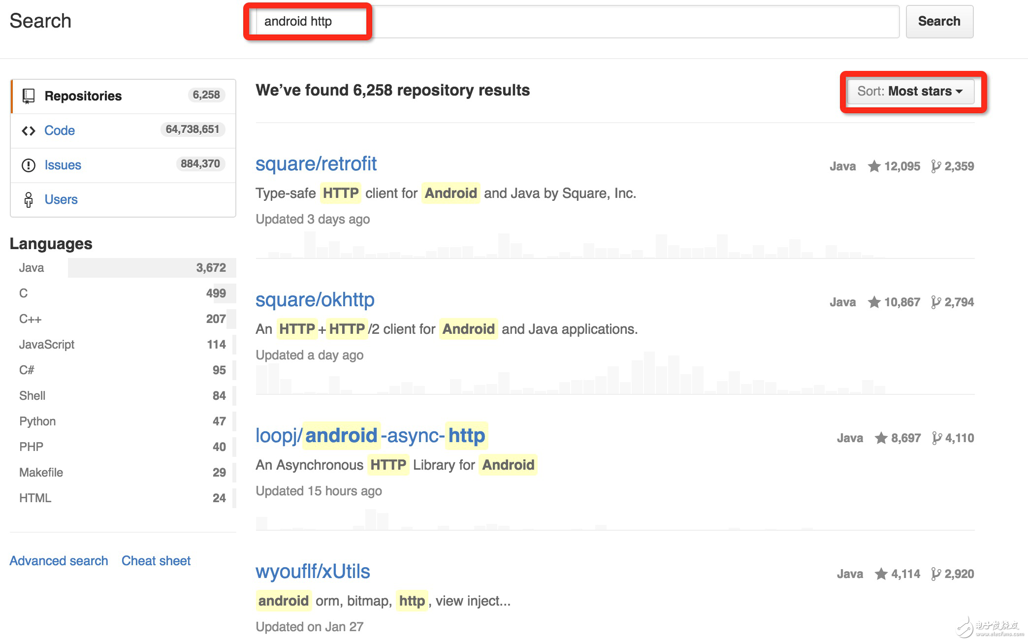Open the Cheat sheet link
Viewport: 1028px width, 642px height.
click(156, 561)
